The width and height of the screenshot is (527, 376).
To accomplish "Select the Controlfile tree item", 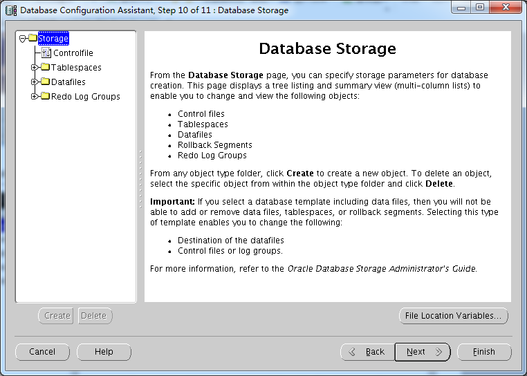I will tap(73, 53).
